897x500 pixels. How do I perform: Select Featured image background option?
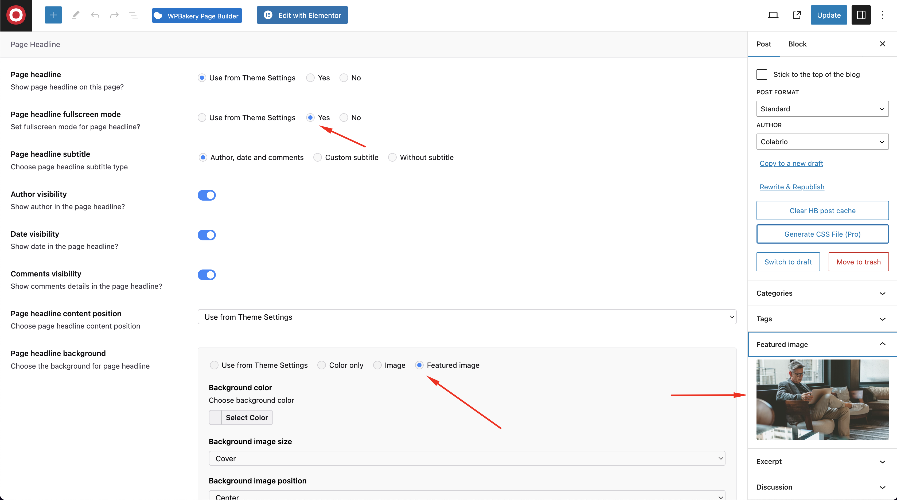[419, 365]
